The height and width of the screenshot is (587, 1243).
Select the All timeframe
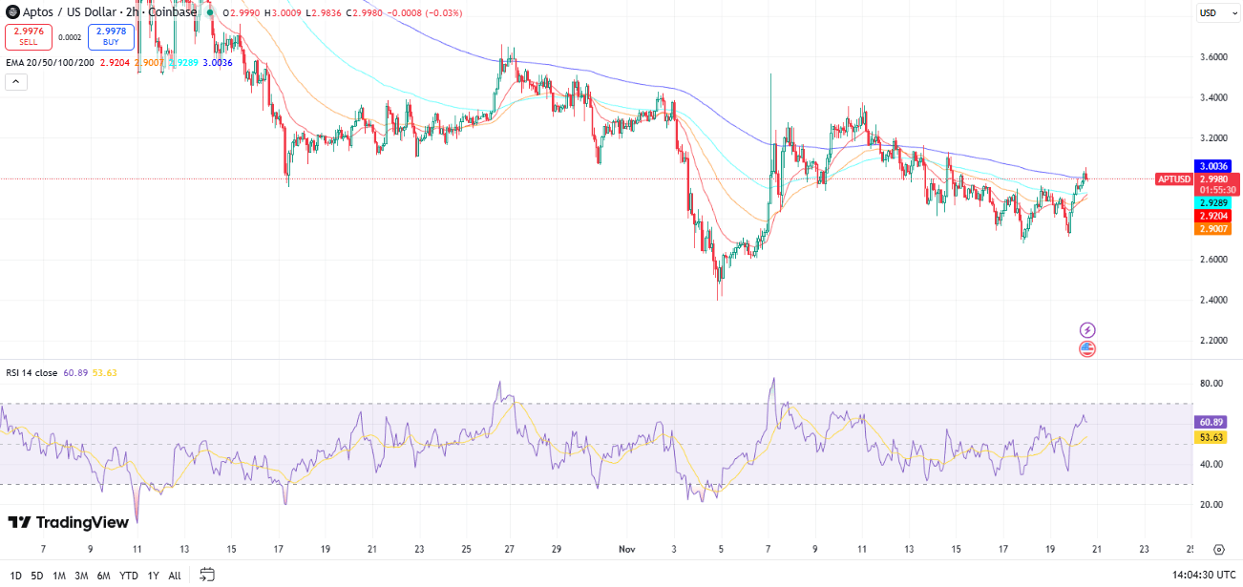pos(175,576)
